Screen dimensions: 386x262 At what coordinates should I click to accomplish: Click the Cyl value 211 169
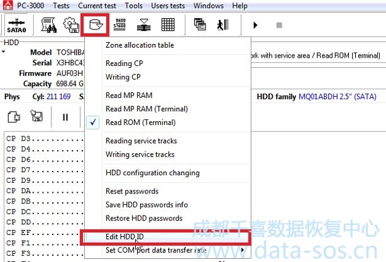[x=58, y=97]
